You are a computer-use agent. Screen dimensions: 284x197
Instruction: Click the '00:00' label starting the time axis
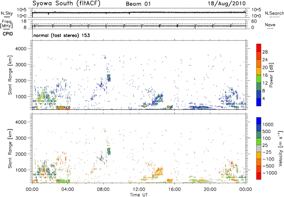[32, 190]
